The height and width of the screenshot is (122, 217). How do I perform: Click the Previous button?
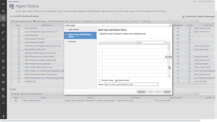(141, 92)
